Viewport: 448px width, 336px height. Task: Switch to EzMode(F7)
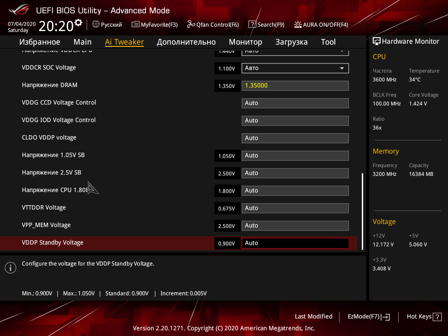(364, 316)
